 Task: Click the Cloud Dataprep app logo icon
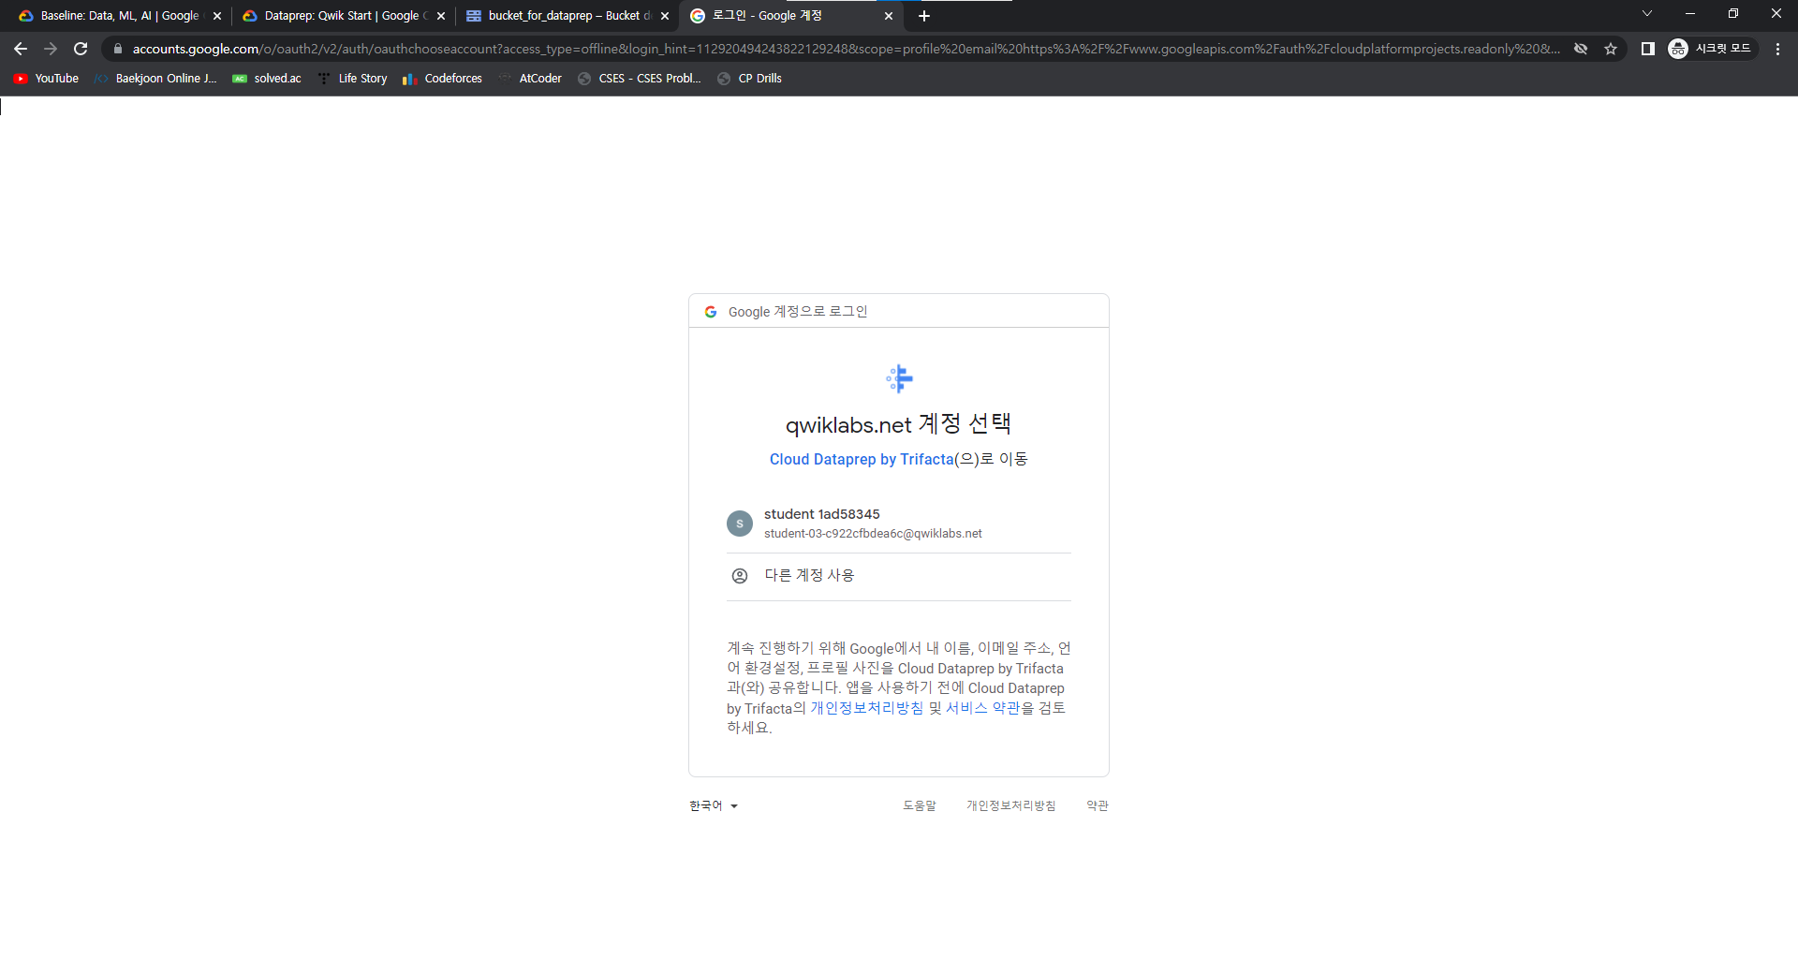[899, 378]
